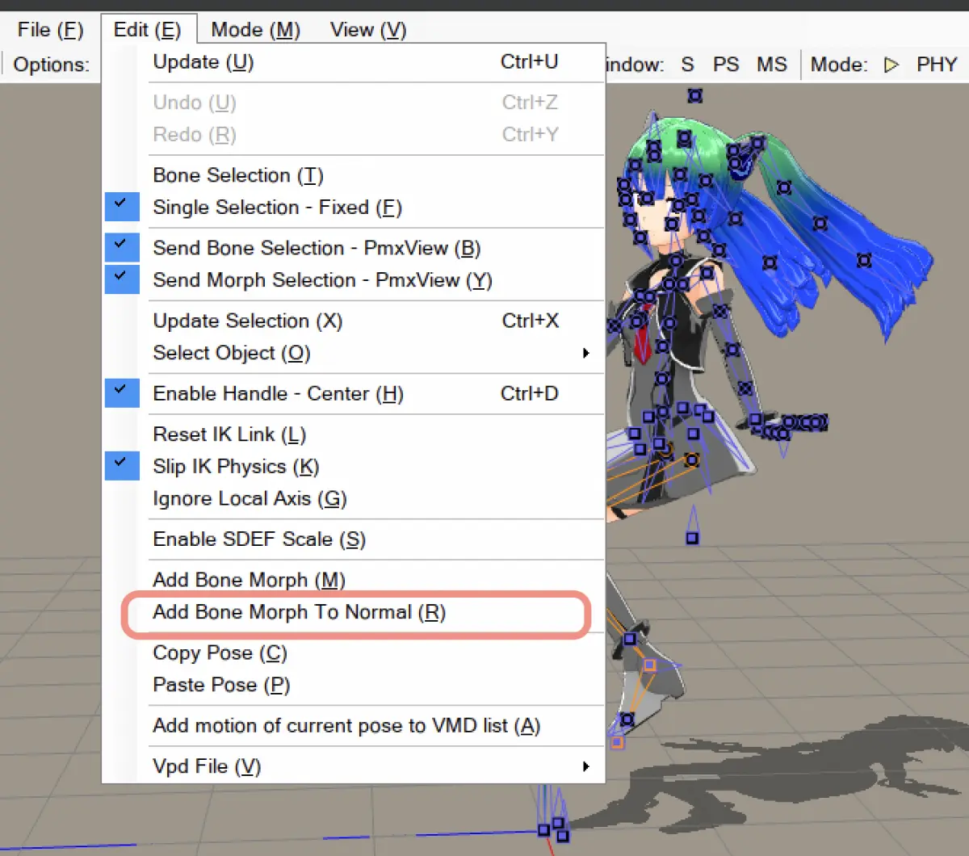
Task: Click the play triangle mode icon
Action: (891, 65)
